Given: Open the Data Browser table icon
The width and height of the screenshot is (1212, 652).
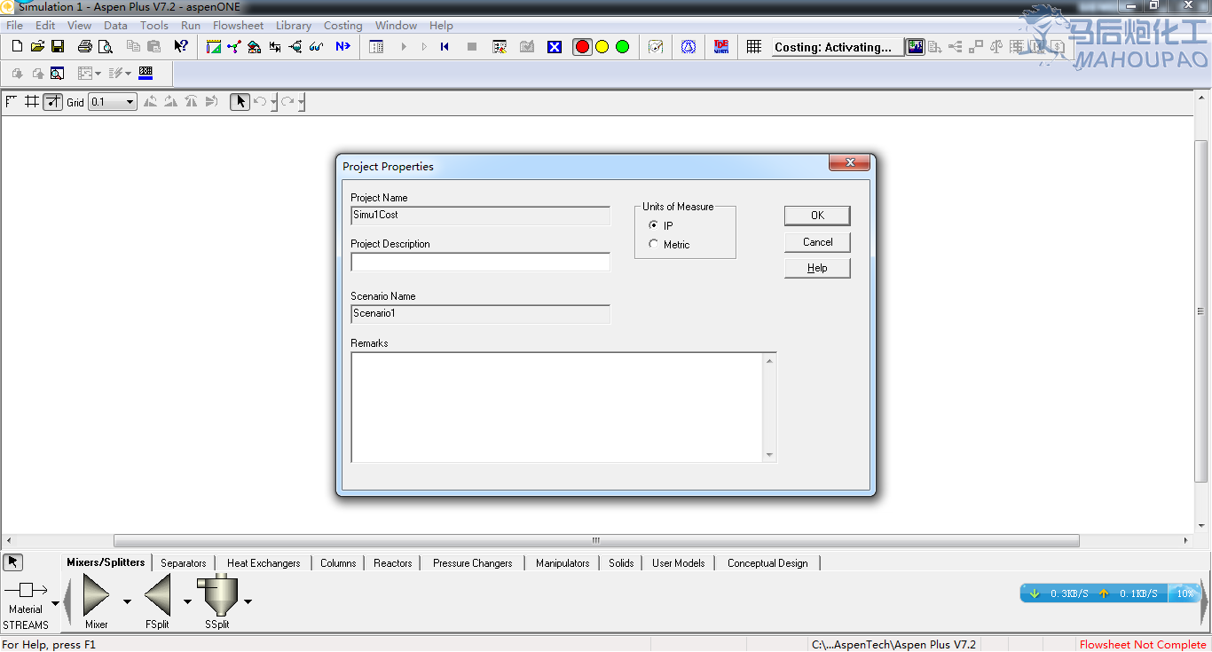Looking at the screenshot, I should (376, 46).
